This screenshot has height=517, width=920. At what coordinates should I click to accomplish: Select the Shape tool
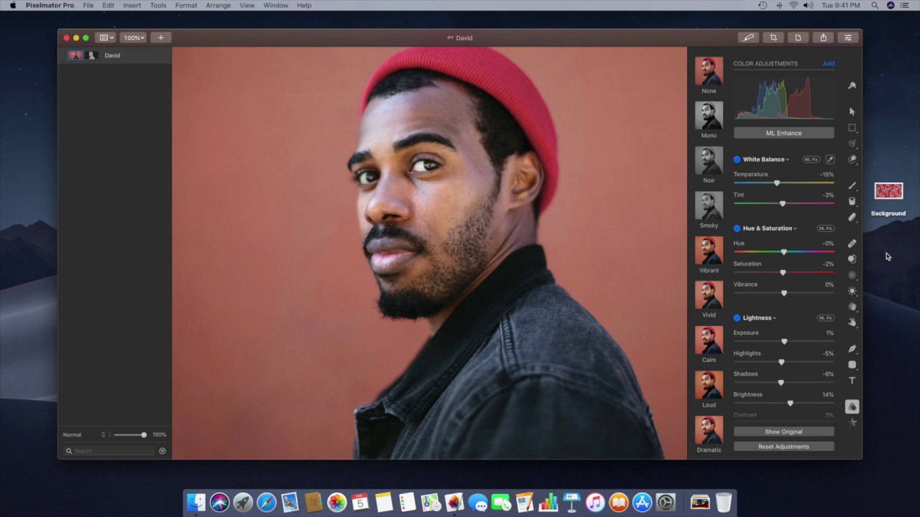pyautogui.click(x=852, y=365)
